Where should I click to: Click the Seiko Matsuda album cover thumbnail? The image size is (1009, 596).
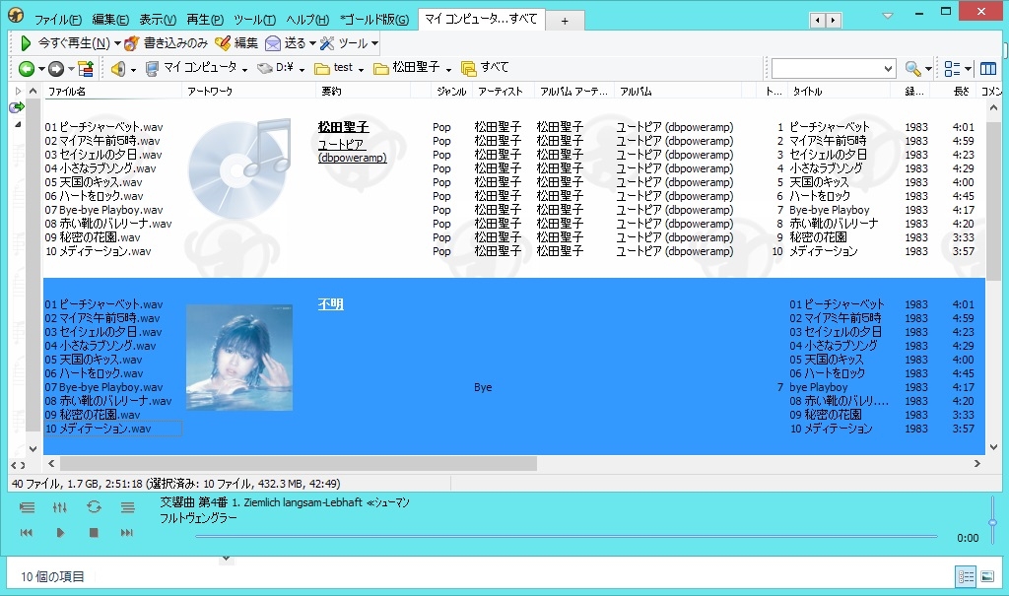239,358
